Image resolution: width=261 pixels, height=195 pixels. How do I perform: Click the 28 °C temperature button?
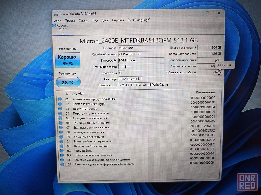tap(68, 82)
